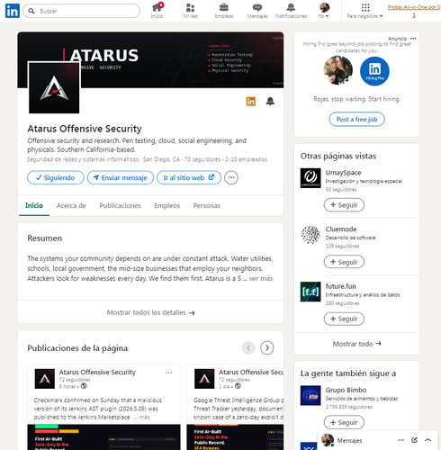Click the Buscar search field

point(81,11)
